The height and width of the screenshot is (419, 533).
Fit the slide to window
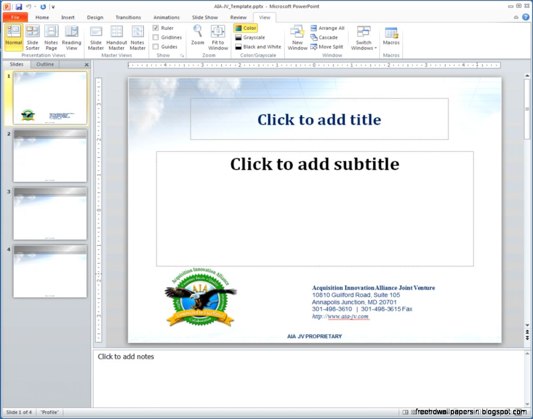[x=218, y=37]
